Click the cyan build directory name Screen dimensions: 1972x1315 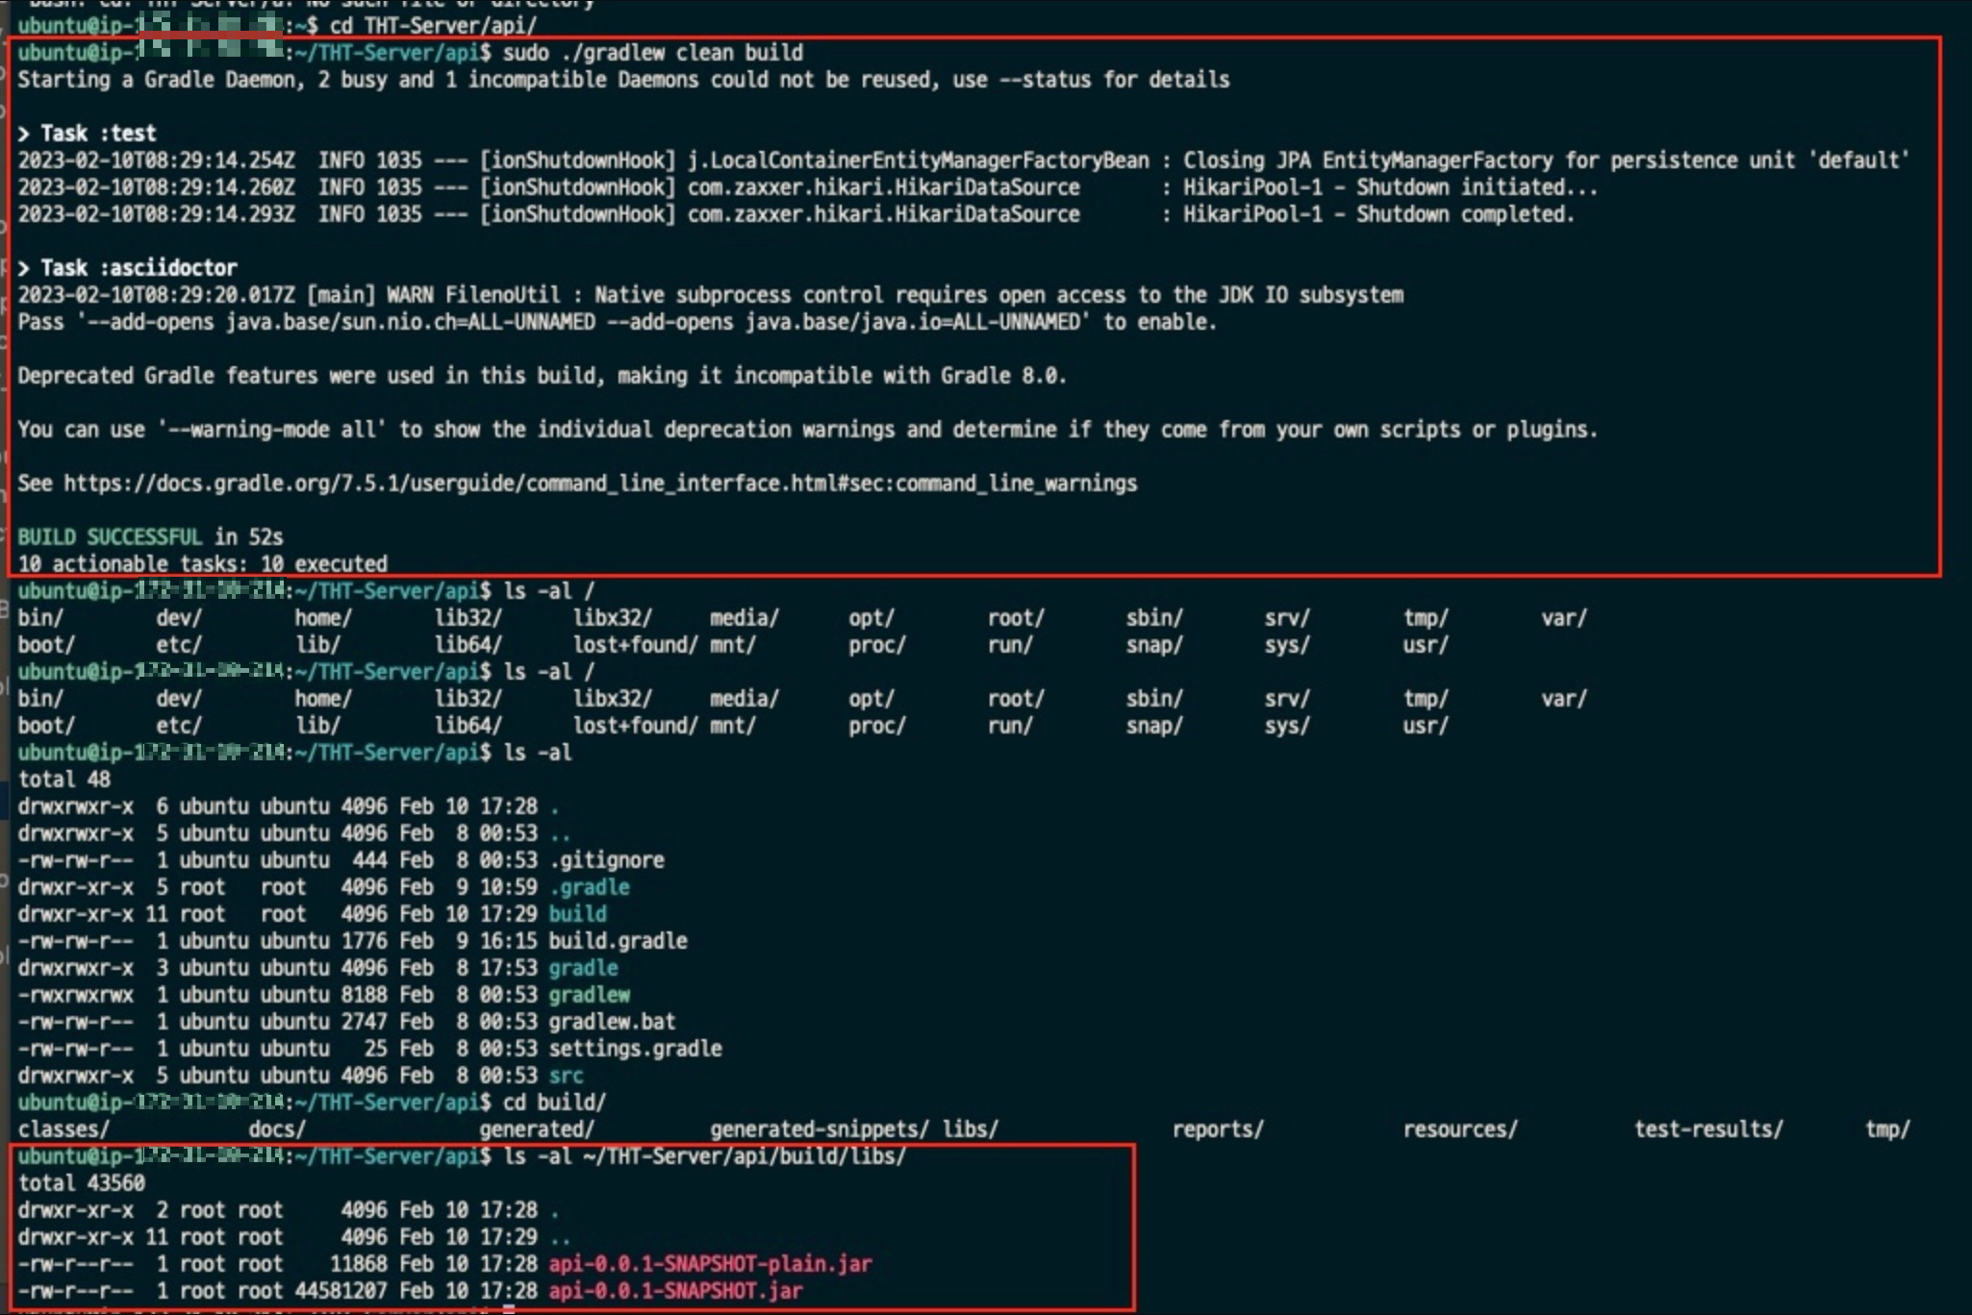(x=577, y=914)
